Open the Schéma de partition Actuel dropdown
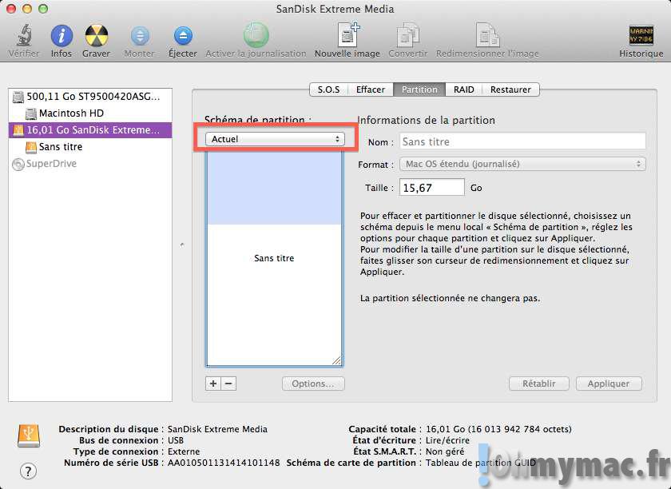The image size is (671, 489). coord(275,139)
